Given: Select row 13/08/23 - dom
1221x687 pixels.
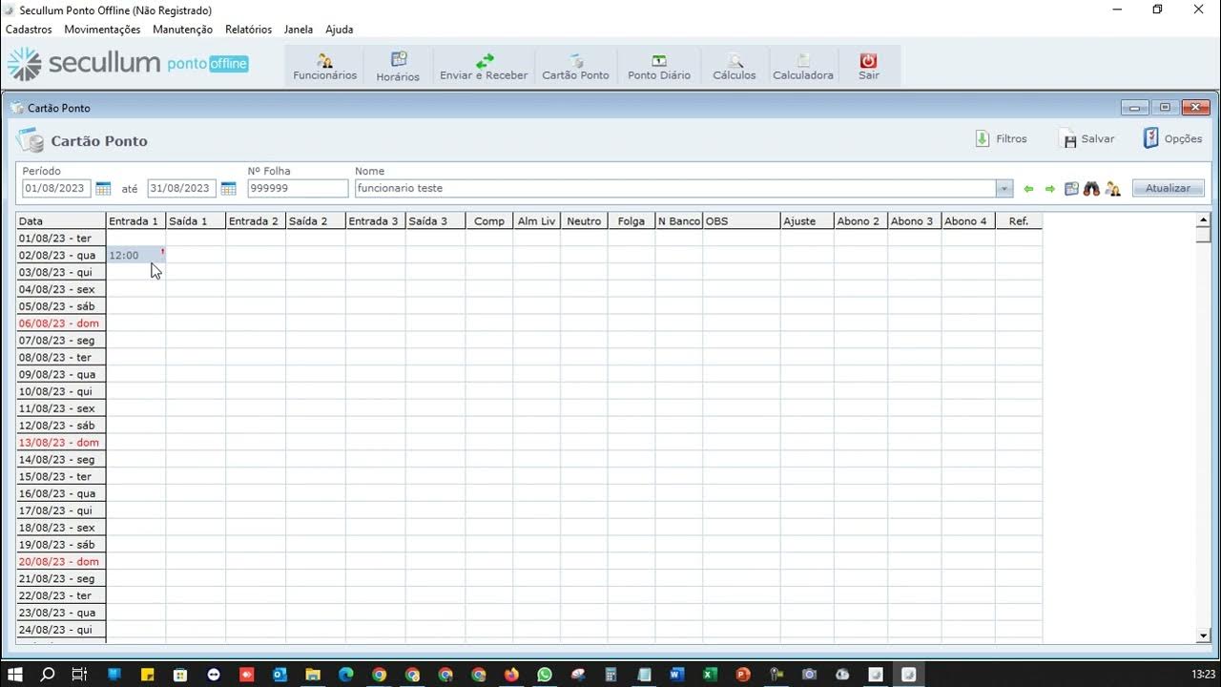Looking at the screenshot, I should click(61, 443).
